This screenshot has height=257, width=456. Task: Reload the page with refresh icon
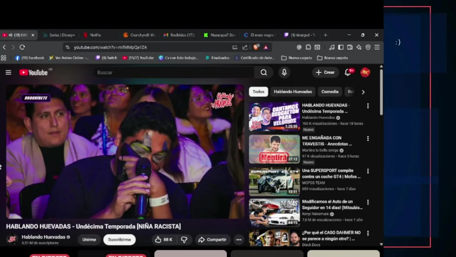pos(22,47)
